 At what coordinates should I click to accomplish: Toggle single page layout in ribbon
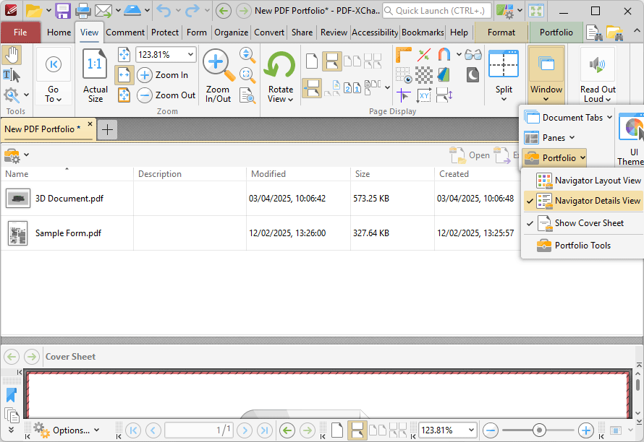[x=312, y=61]
